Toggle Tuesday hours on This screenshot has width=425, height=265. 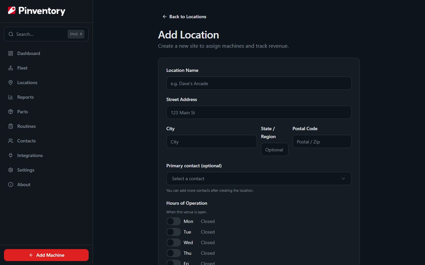174,232
